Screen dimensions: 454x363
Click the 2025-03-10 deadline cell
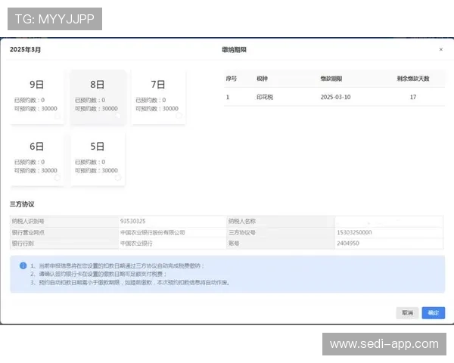tap(335, 97)
